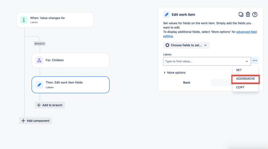Open the help question mark icon
Viewport: 268px width, 149px height.
255,15
